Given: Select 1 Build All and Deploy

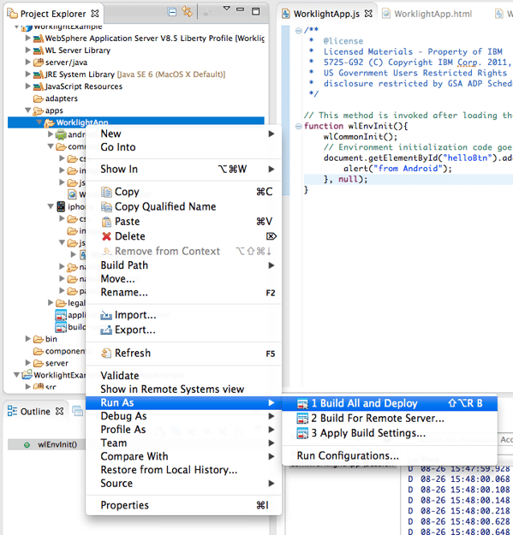Looking at the screenshot, I should [390, 403].
